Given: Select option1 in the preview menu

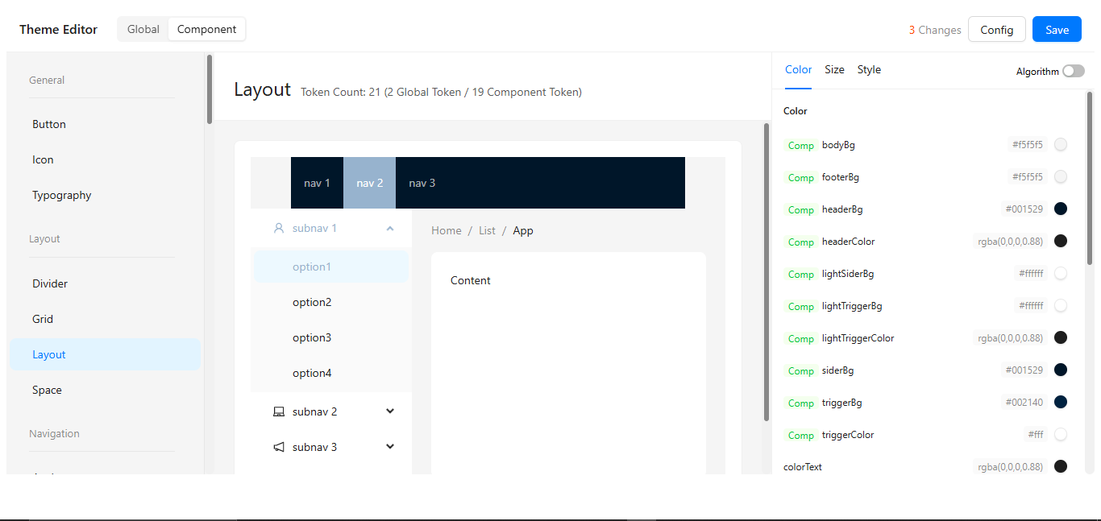Looking at the screenshot, I should pyautogui.click(x=331, y=267).
